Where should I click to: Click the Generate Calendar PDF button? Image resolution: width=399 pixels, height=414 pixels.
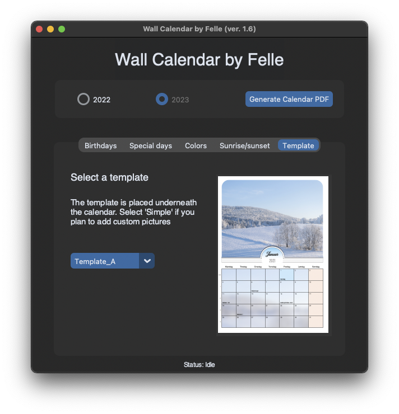(289, 99)
